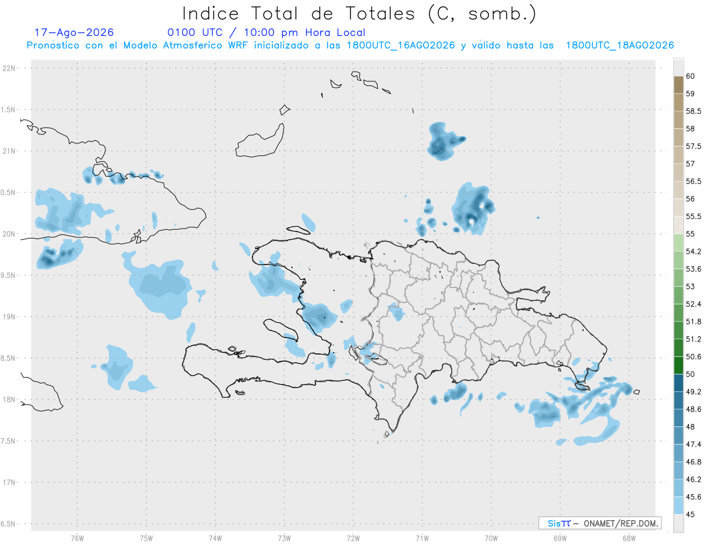Pick the dark brown swatch between 59 and 60
Viewport: 706px width, 546px height.
point(678,85)
